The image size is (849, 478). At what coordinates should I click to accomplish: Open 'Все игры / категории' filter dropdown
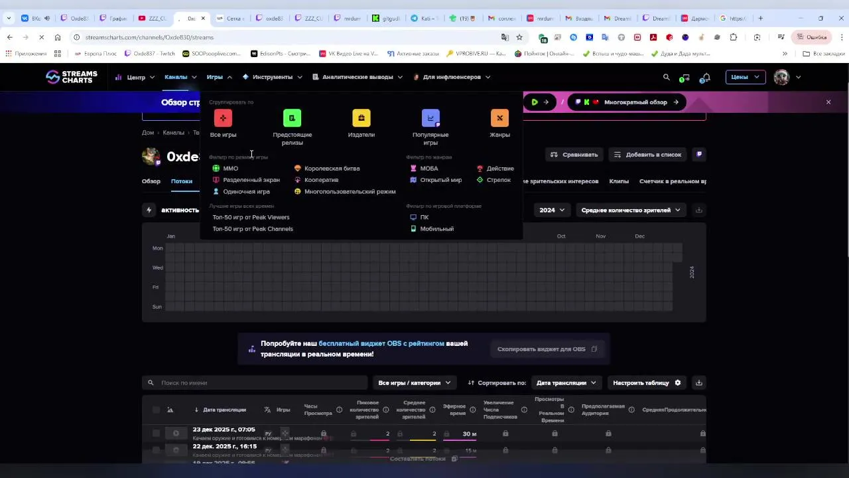[x=415, y=382]
